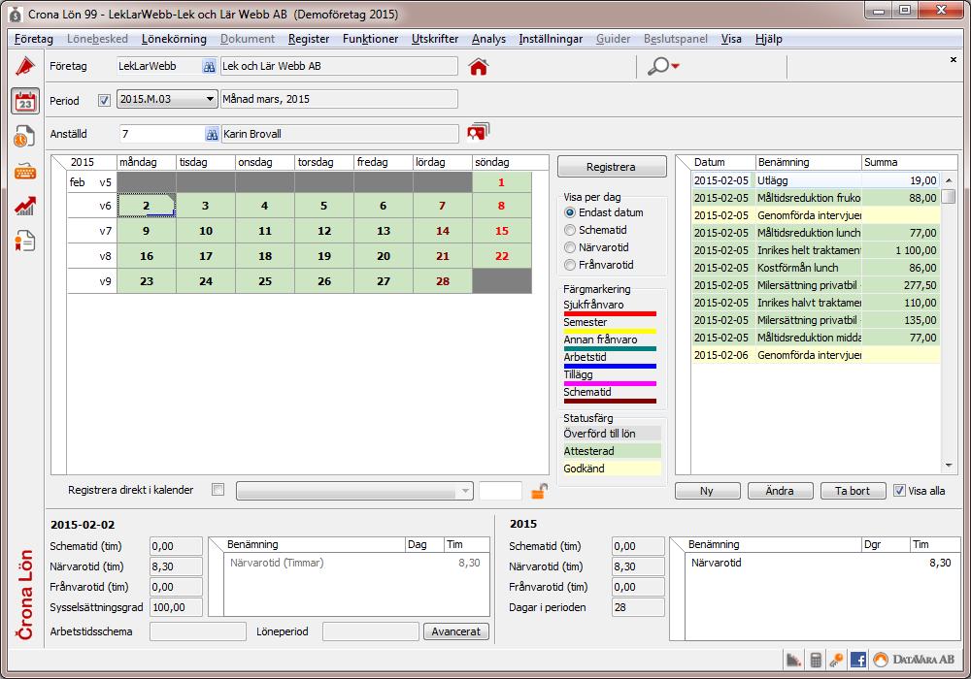Image resolution: width=971 pixels, height=679 pixels.
Task: Select the Frånvarotid radio button
Action: pyautogui.click(x=570, y=265)
